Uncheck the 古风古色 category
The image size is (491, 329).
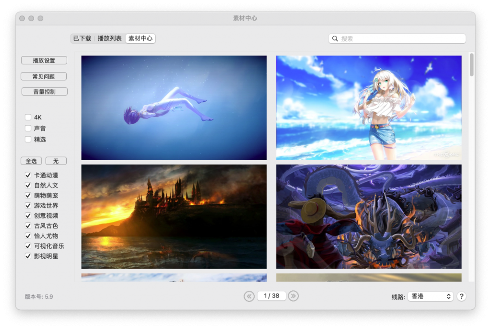[x=28, y=226]
